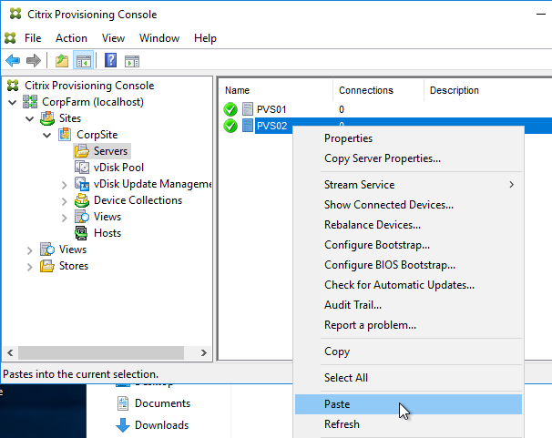The image size is (552, 438).
Task: Expand the Device Collections node
Action: 64,201
